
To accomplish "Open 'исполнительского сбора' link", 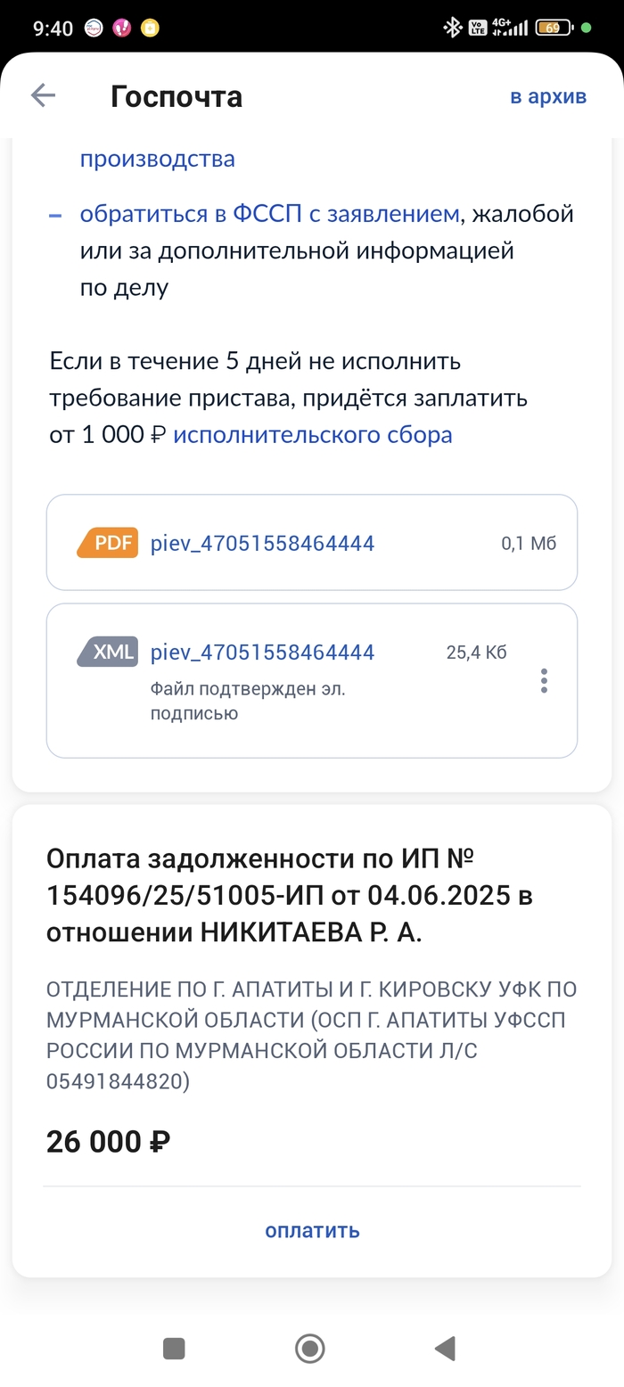I will tap(313, 435).
